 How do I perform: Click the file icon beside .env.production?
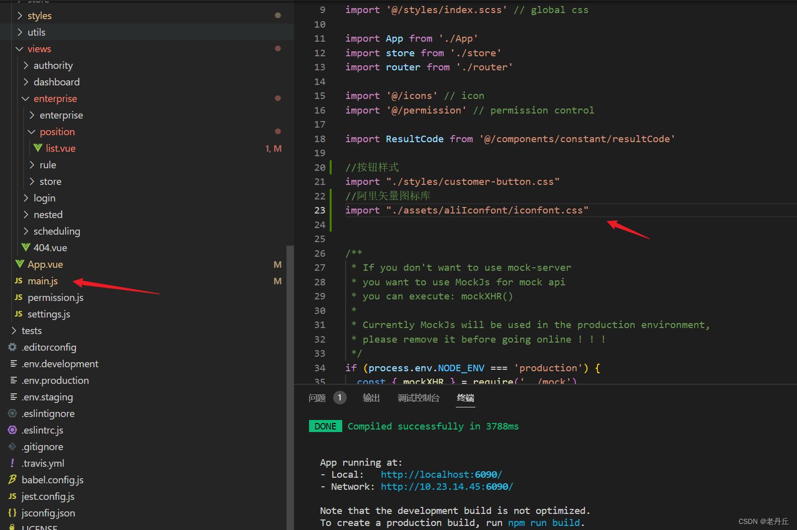coord(14,380)
